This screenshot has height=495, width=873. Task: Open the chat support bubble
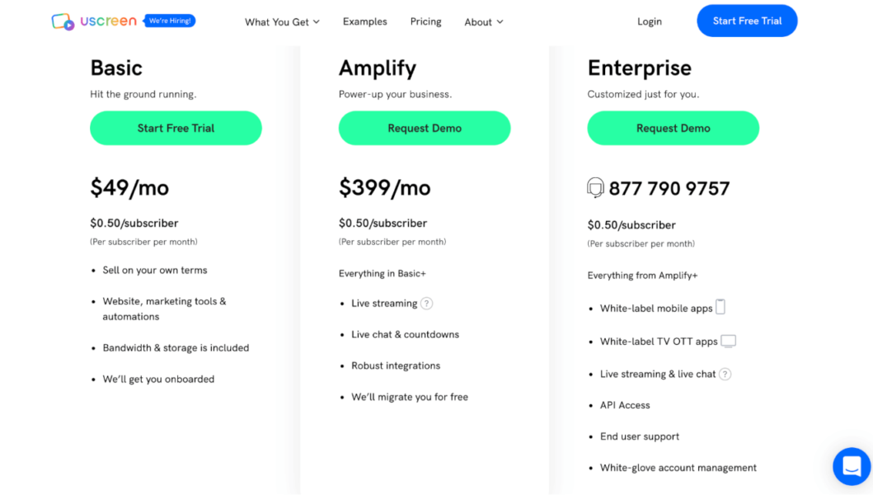click(x=851, y=466)
